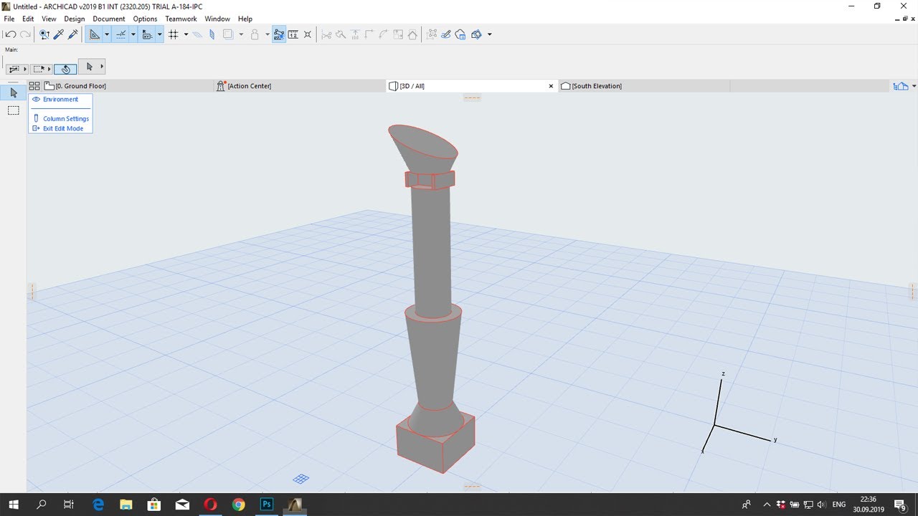
Task: Click the vertical editing plane icon
Action: 212,34
